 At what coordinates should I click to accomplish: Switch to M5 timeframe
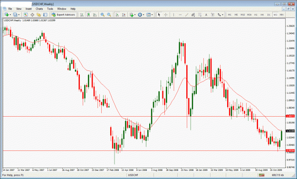click(236, 15)
